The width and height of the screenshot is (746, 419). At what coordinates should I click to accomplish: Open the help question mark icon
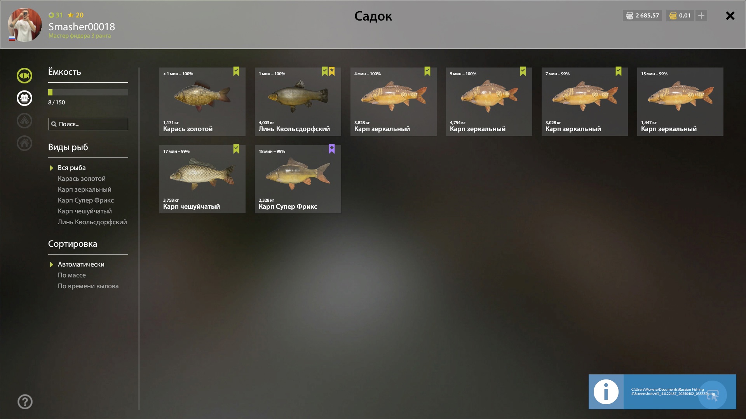25,402
